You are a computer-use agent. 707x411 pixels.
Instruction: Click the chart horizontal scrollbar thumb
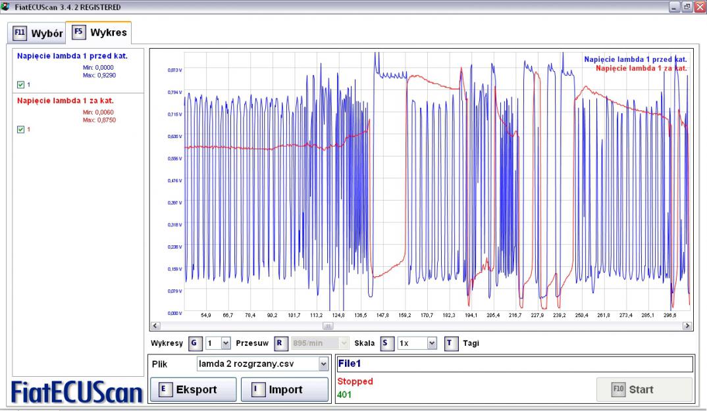pyautogui.click(x=328, y=326)
